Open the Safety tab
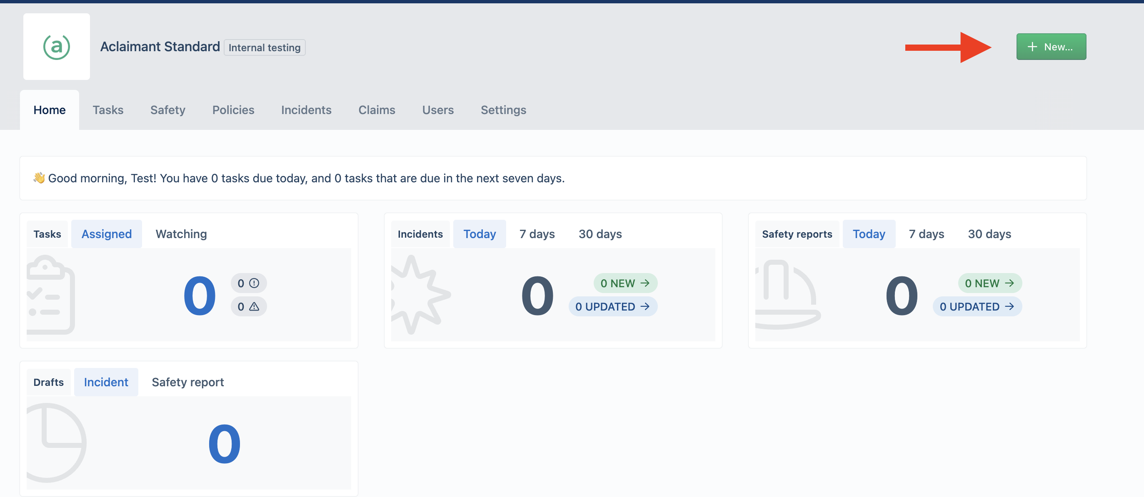Screen dimensions: 1144x497 point(168,109)
